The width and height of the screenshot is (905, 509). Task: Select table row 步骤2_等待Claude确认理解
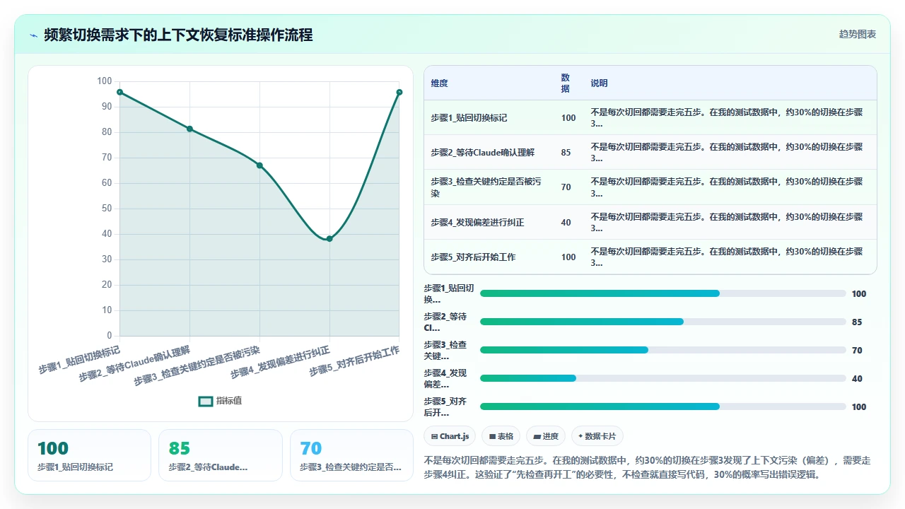pos(650,152)
